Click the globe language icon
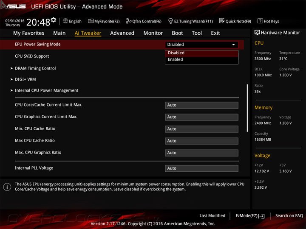Image resolution: width=306 pixels, height=229 pixels. click(65, 21)
